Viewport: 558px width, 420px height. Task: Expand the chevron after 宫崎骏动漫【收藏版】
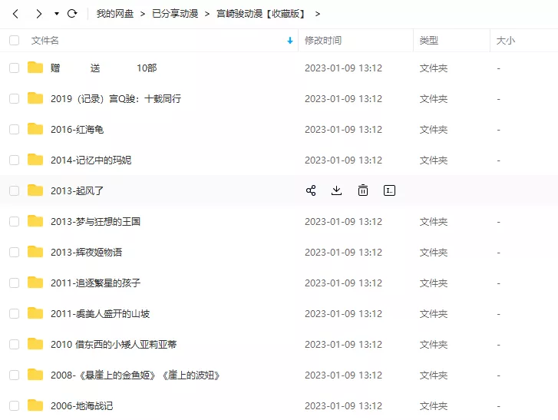click(318, 14)
